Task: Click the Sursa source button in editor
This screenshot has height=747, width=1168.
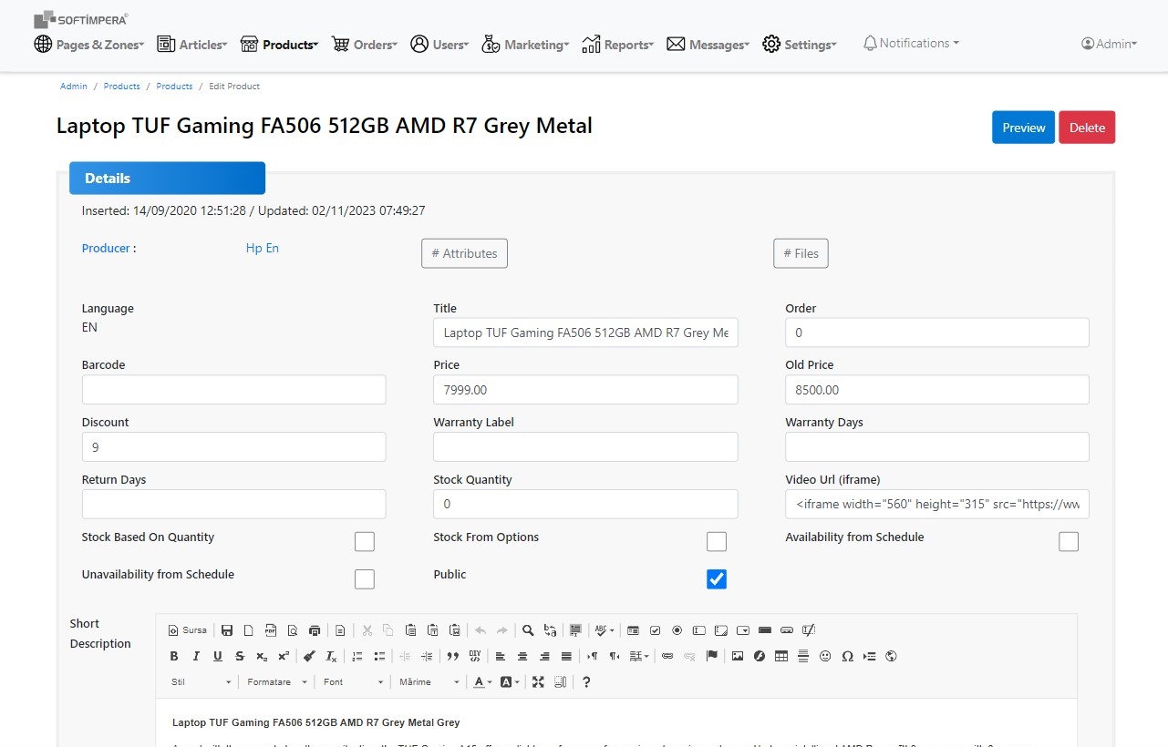Action: 187,630
